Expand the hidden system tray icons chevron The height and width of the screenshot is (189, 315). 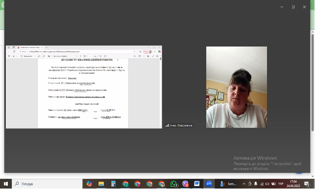(243, 184)
